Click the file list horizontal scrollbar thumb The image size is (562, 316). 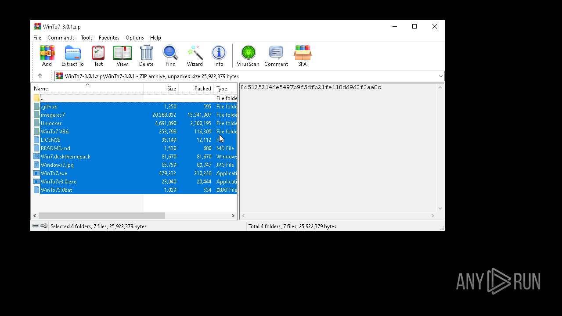(101, 215)
